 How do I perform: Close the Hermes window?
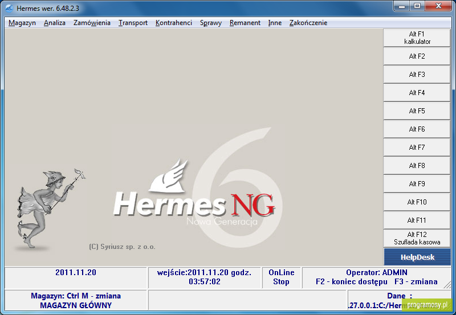[438, 6]
